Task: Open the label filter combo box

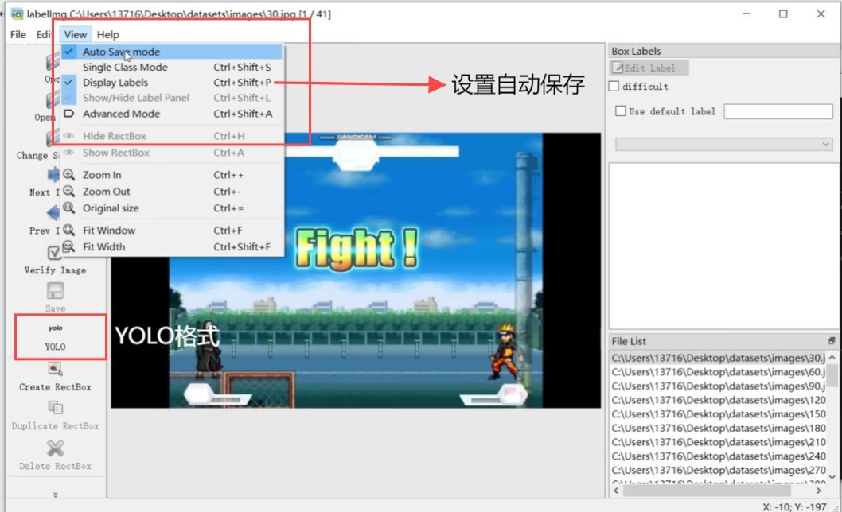Action: (723, 144)
